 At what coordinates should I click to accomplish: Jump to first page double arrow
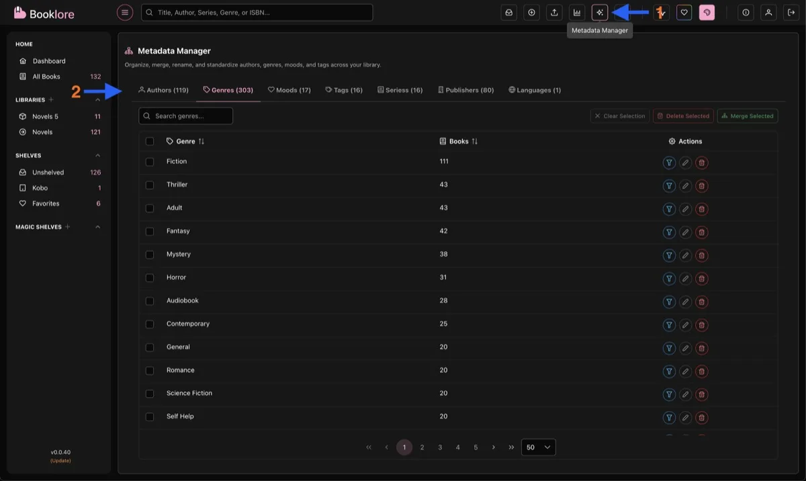369,447
